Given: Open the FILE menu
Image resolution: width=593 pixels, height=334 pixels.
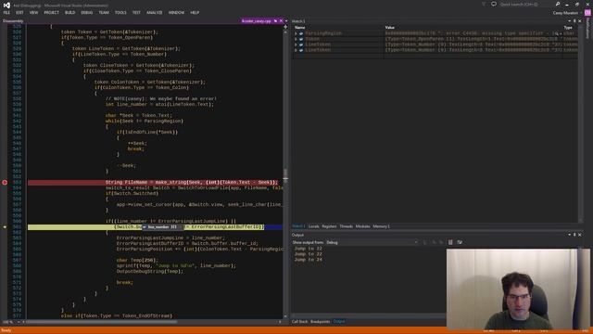Looking at the screenshot, I should [x=6, y=12].
